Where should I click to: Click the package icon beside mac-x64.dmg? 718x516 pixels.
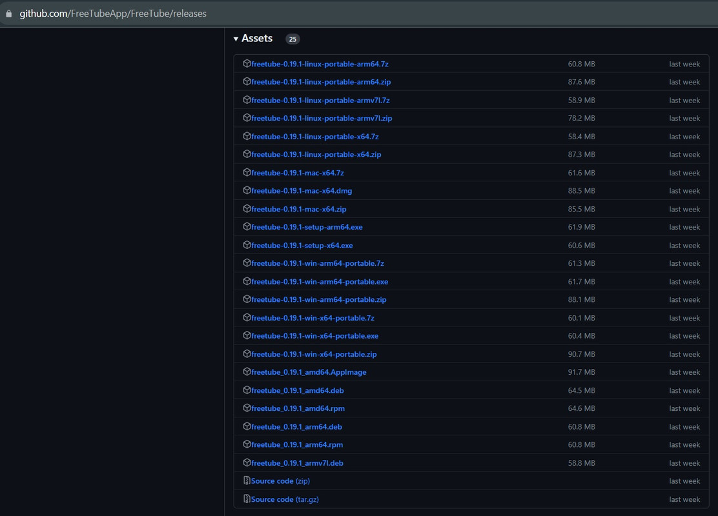[x=247, y=190]
